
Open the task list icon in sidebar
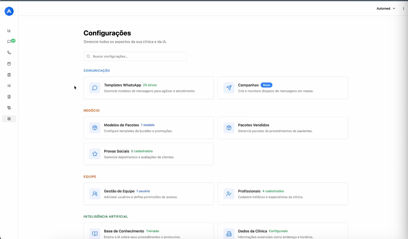tap(9, 86)
